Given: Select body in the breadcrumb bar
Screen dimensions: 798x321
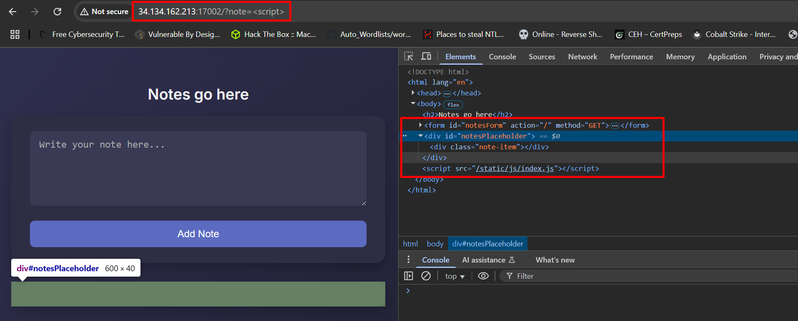Looking at the screenshot, I should [x=435, y=244].
